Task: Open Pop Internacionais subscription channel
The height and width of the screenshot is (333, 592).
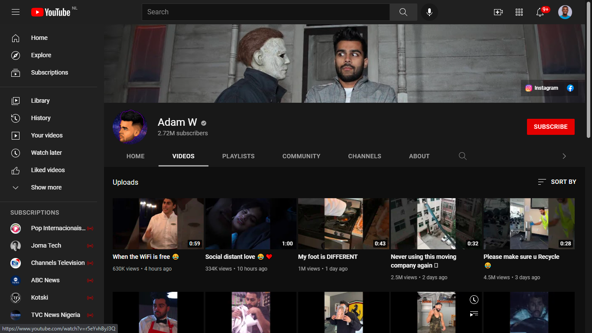Action: 52,228
